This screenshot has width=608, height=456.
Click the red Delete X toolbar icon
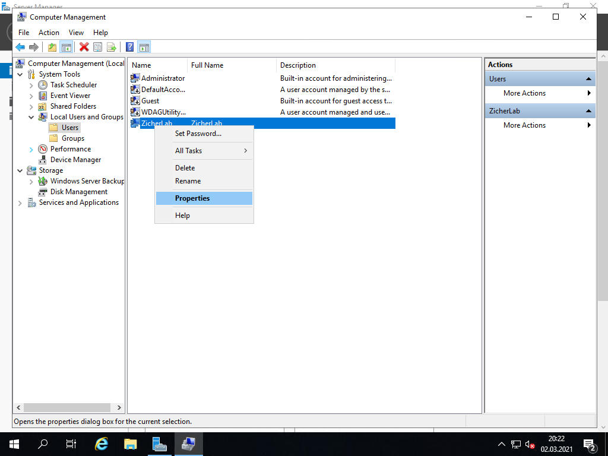[84, 47]
